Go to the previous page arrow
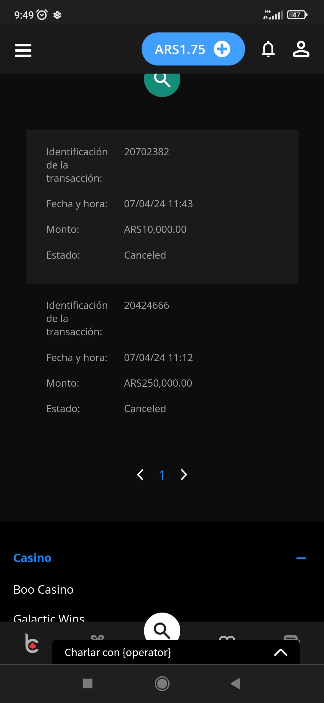 pos(140,475)
